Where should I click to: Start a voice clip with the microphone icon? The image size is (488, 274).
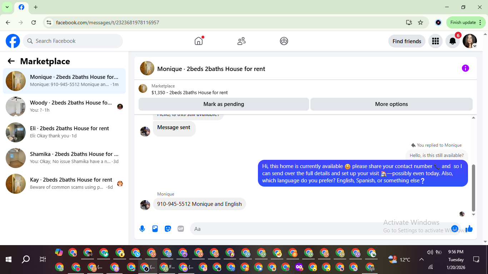point(142,229)
